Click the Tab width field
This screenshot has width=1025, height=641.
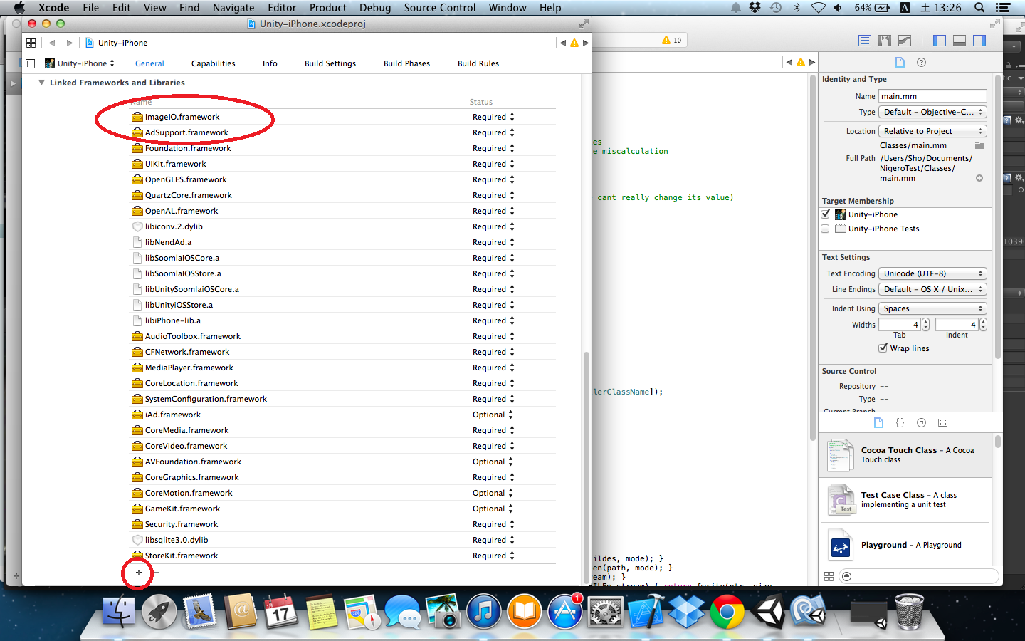point(900,325)
